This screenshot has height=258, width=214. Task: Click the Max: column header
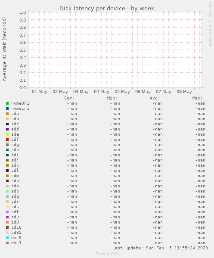(x=197, y=98)
